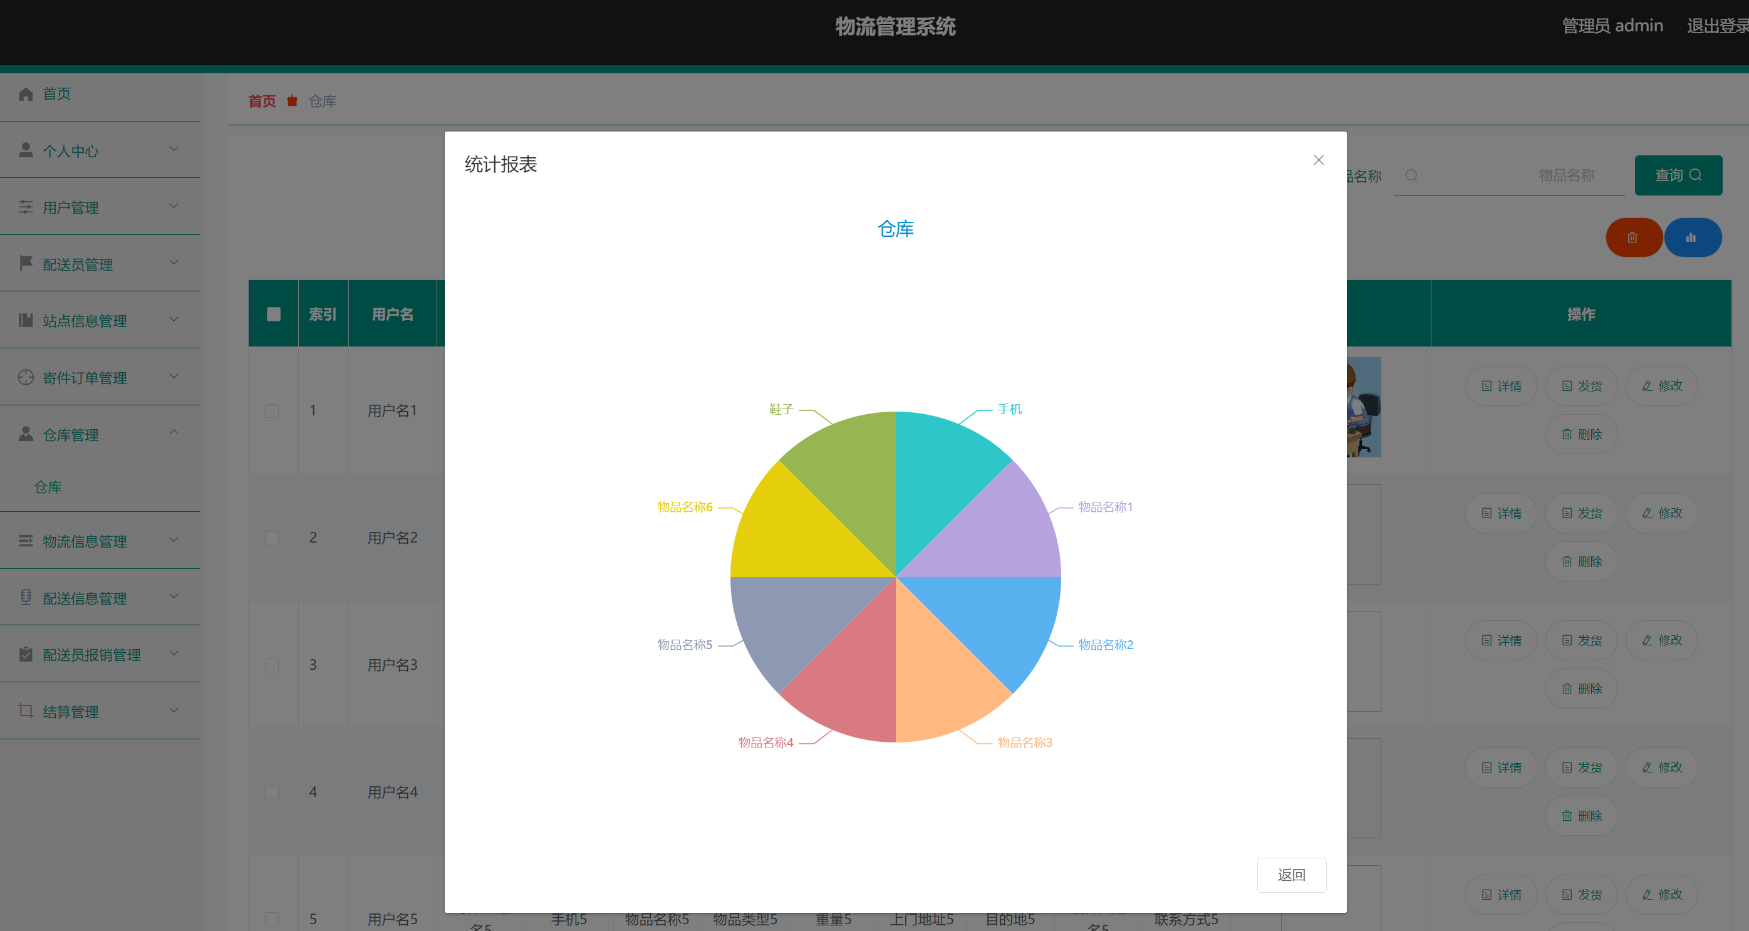1749x931 pixels.
Task: Click the breadcrumb separator icon
Action: 292,101
